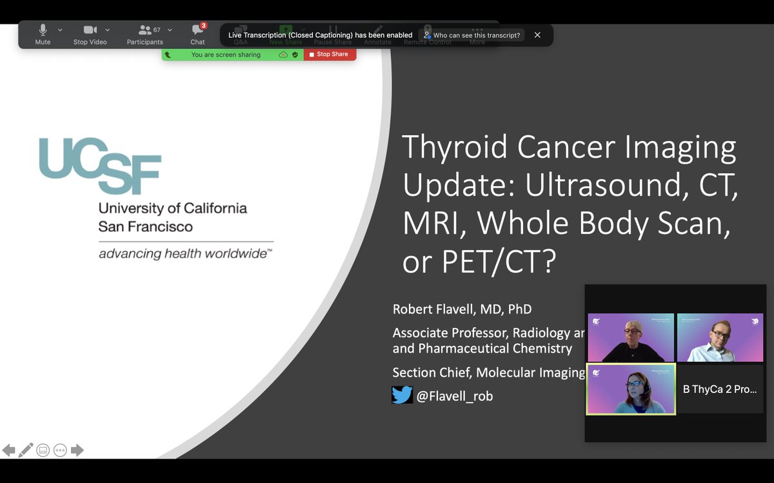Click "advancing health worldwide" tagline
The height and width of the screenshot is (483, 774).
pos(186,254)
